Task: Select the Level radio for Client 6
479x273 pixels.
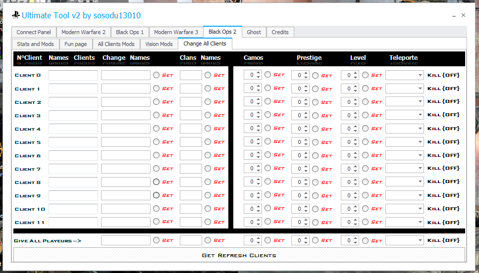Action: 365,155
